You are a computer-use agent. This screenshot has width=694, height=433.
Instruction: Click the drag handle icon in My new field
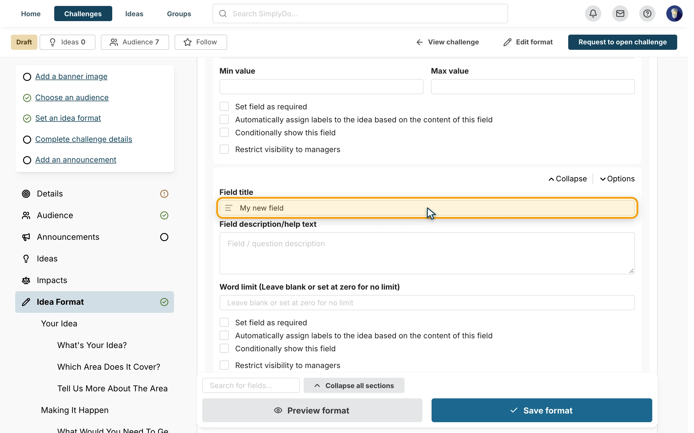click(x=229, y=208)
